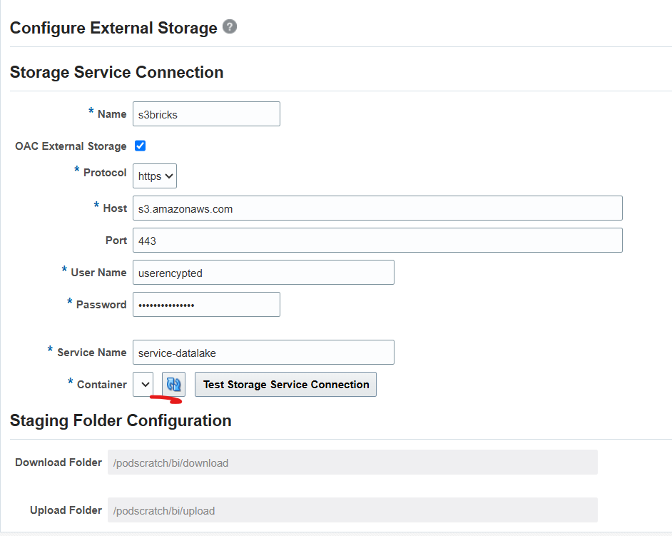This screenshot has width=672, height=536.
Task: Select the Service Name field showing service-datalake
Action: click(263, 352)
